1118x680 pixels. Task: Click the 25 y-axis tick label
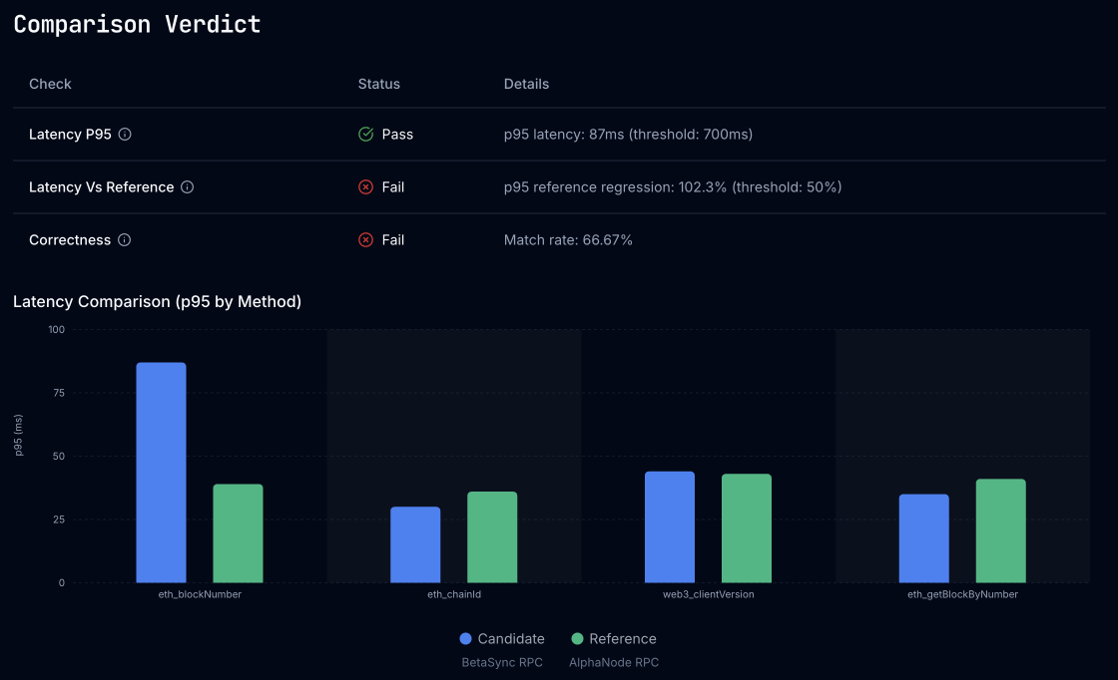click(59, 519)
